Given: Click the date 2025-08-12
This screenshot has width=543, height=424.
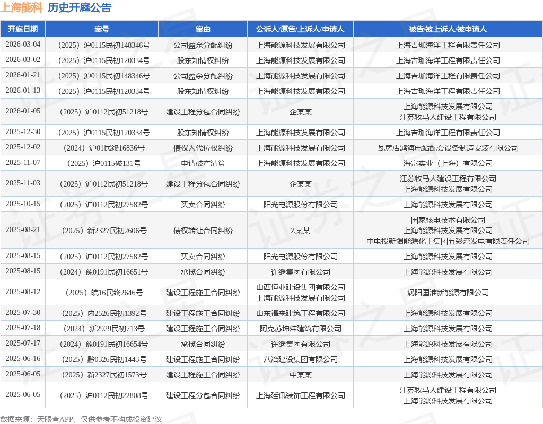Looking at the screenshot, I should pyautogui.click(x=23, y=291).
